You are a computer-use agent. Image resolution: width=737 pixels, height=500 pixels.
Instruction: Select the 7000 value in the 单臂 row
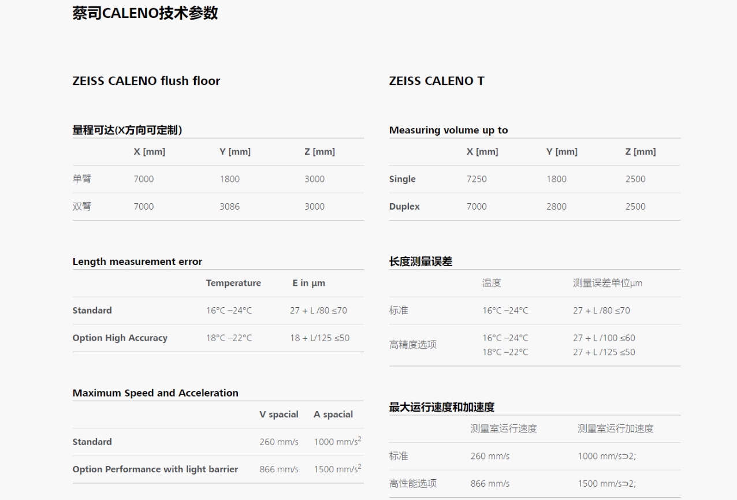pos(144,179)
